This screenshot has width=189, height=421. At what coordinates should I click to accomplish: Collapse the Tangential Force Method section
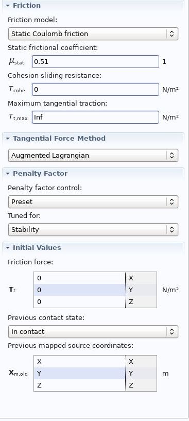point(8,139)
